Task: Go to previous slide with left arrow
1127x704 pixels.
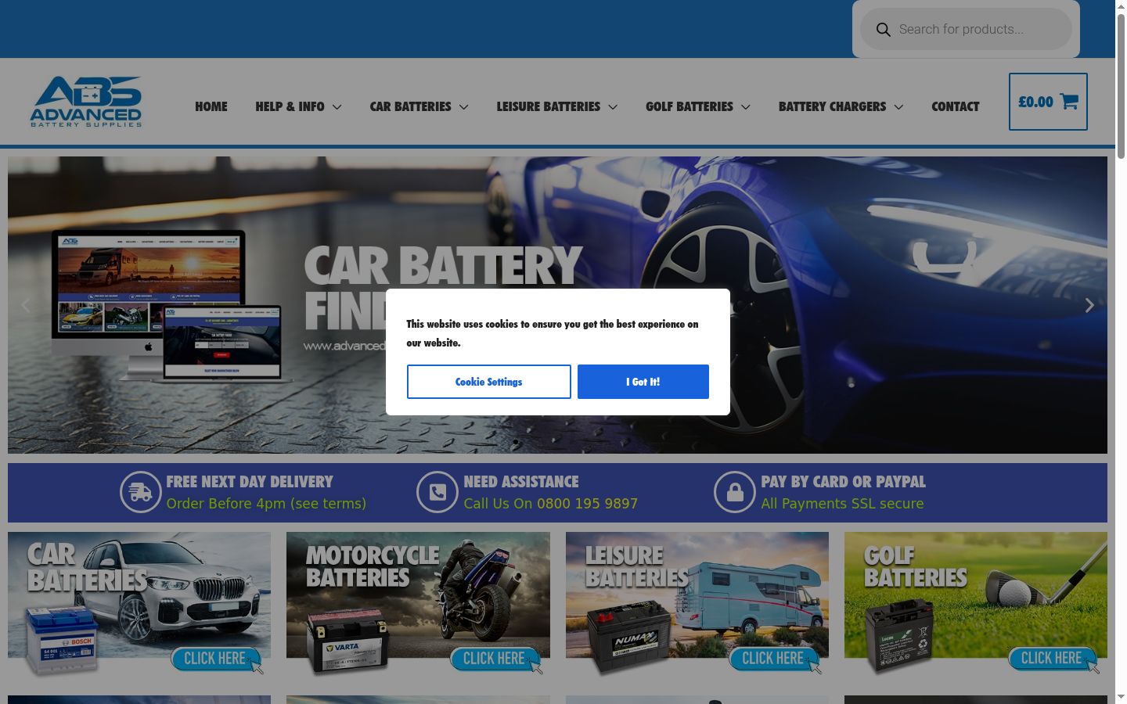Action: [26, 305]
